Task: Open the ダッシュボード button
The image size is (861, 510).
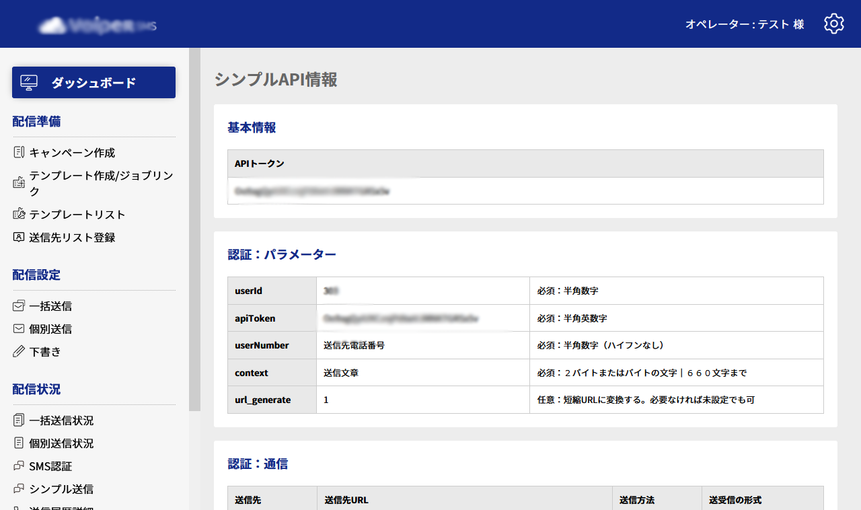Action: [93, 82]
